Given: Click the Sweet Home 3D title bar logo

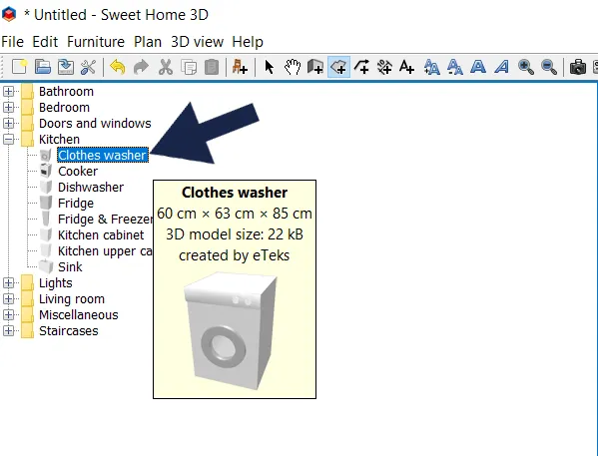Looking at the screenshot, I should click(x=9, y=15).
